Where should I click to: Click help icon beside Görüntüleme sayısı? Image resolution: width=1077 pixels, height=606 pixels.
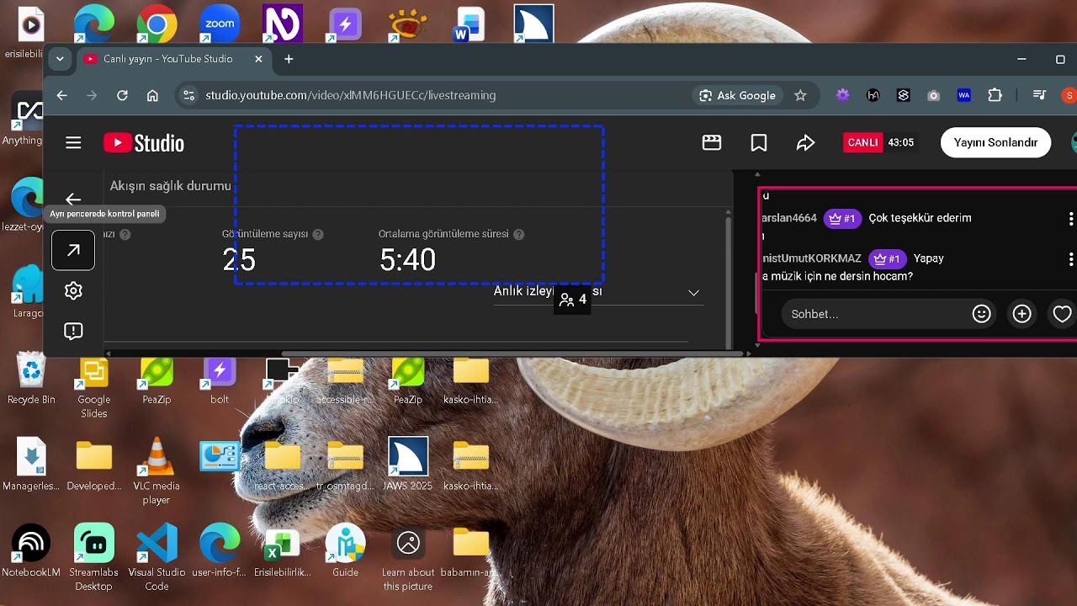[318, 234]
